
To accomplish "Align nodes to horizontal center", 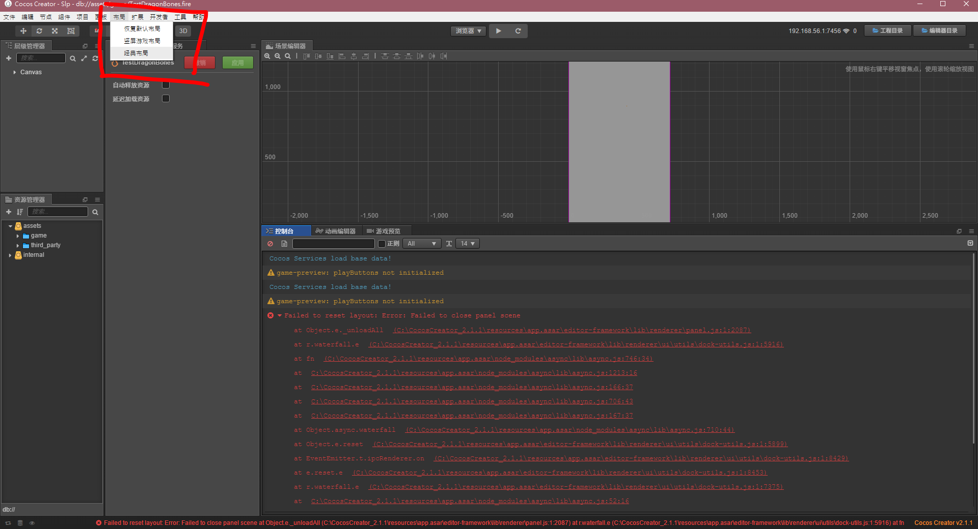I will tap(354, 56).
